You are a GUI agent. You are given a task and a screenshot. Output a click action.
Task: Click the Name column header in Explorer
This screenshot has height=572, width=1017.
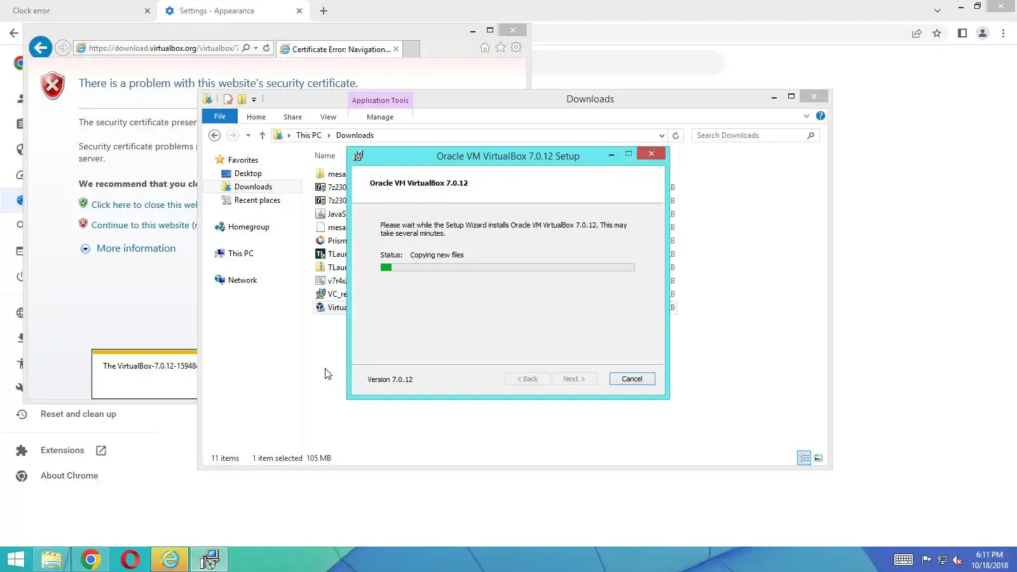325,156
